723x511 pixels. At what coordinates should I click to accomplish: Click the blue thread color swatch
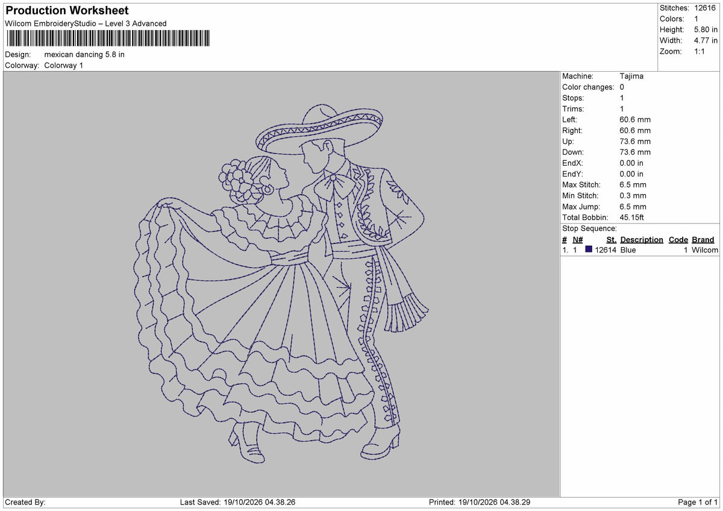click(589, 250)
